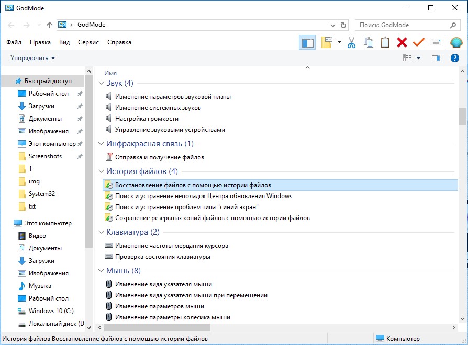Click speaker icon beside Настройка громкости
Screen dimensions: 468x345
[x=109, y=119]
